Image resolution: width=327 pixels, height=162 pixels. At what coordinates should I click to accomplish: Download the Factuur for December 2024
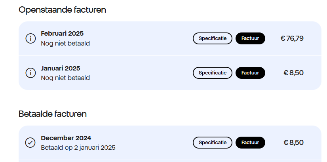coord(250,143)
